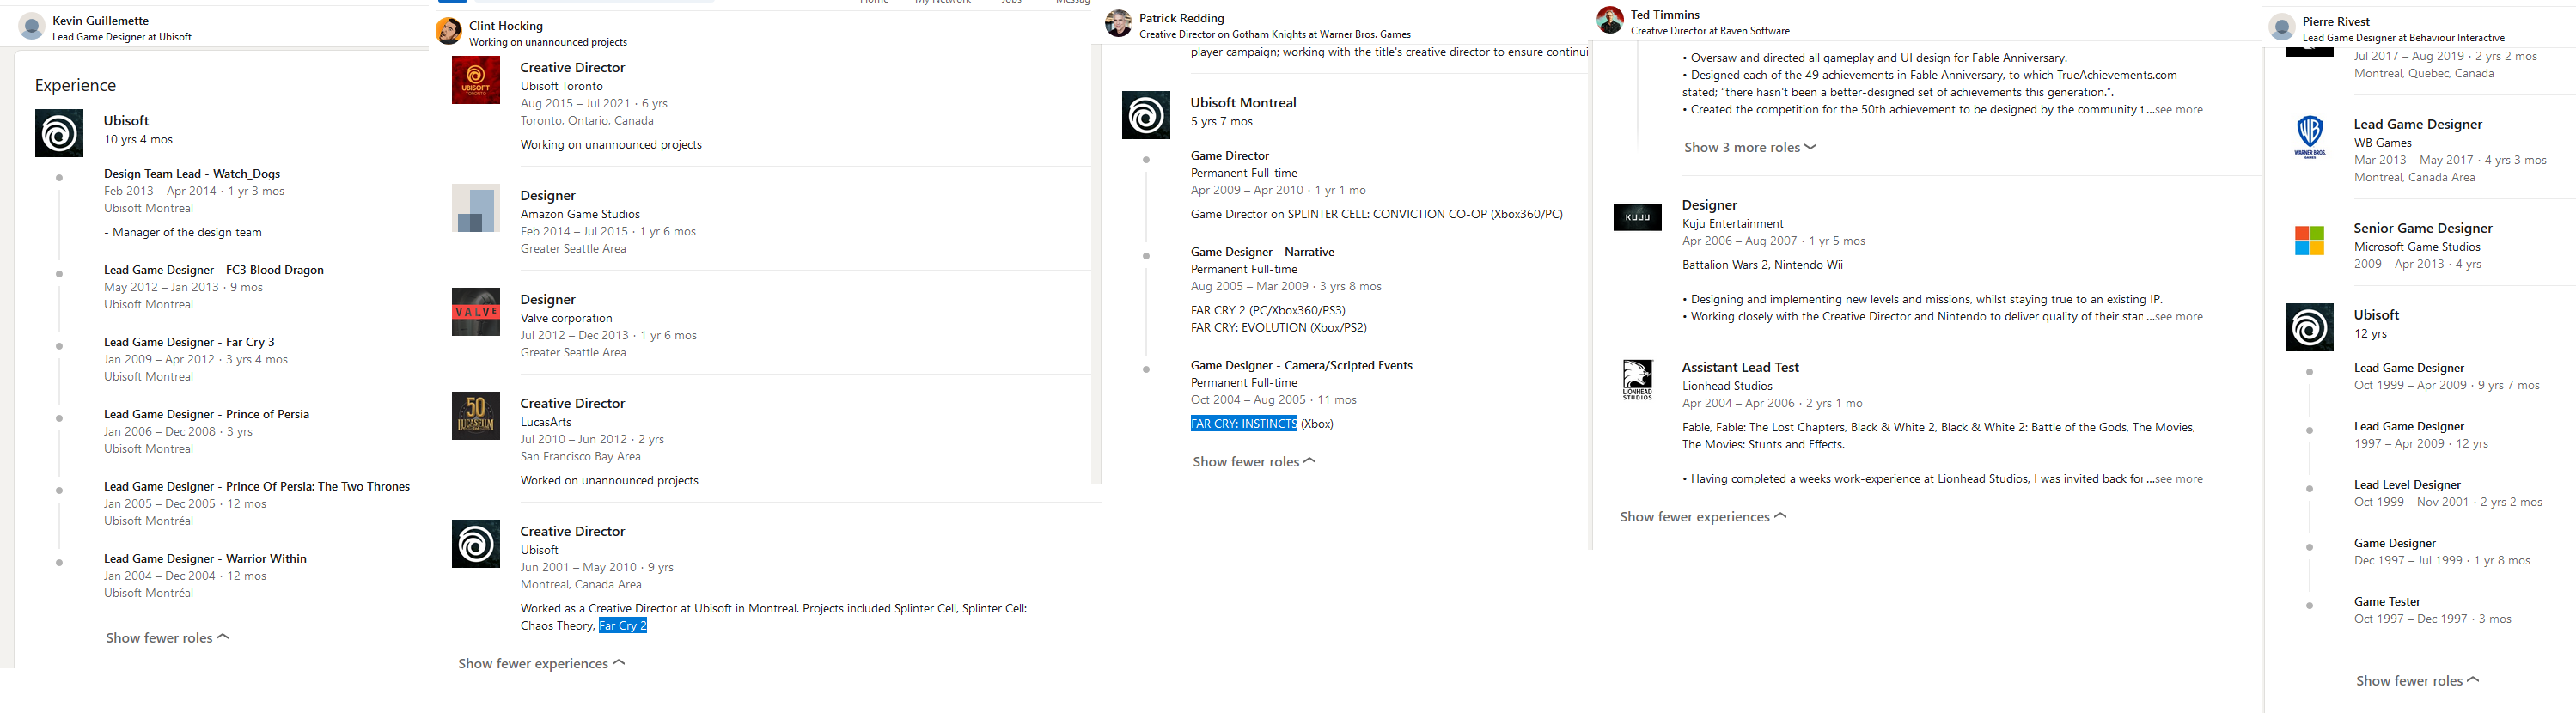Screen dimensions: 2576x713
Task: Collapse Kevin Guillemette's roles with Show fewer roles
Action: (x=167, y=638)
